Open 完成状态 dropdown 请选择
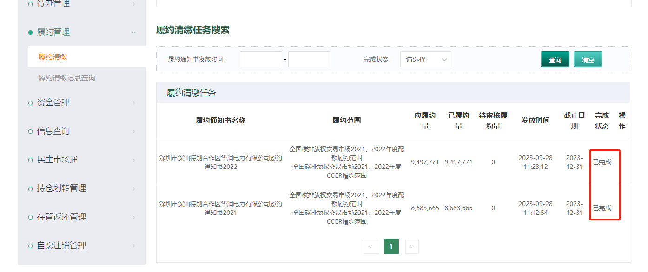This screenshot has height=272, width=648. [426, 59]
